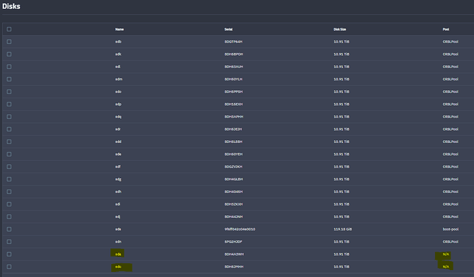This screenshot has width=474, height=277.
Task: Click the CRSLPool entry in the sdh row
Action: pos(451,192)
